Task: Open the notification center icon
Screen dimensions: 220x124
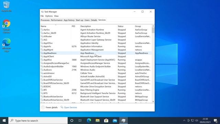Action: (216, 121)
